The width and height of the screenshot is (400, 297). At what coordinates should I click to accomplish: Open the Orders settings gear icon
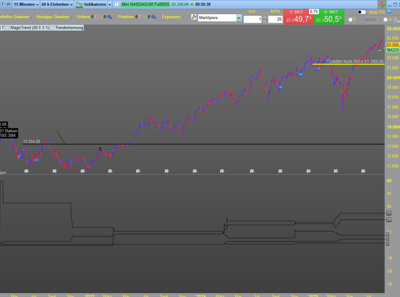(x=109, y=17)
